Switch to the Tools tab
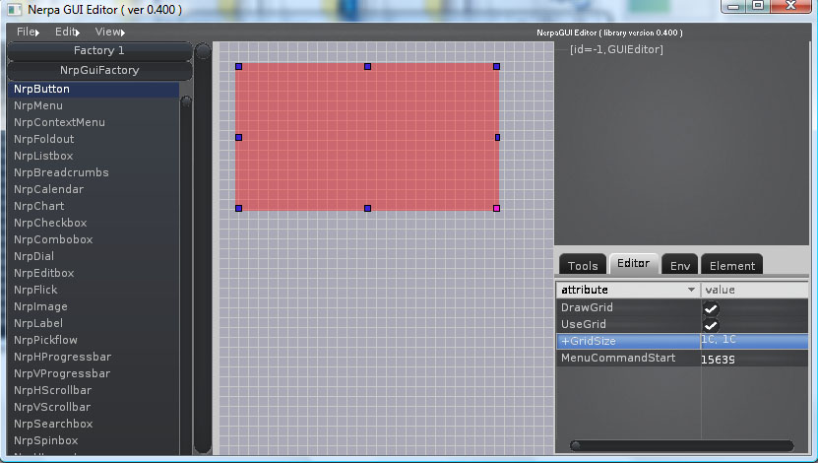The image size is (818, 463). 583,265
